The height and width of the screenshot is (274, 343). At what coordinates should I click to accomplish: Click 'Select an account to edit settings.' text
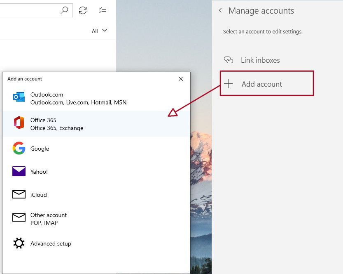point(263,31)
